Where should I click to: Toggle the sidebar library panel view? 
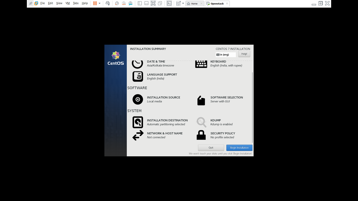click(140, 4)
